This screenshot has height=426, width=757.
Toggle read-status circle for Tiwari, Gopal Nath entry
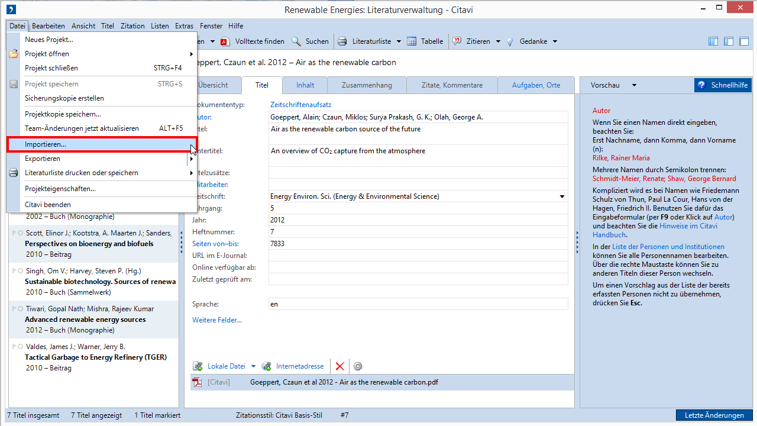pos(21,309)
